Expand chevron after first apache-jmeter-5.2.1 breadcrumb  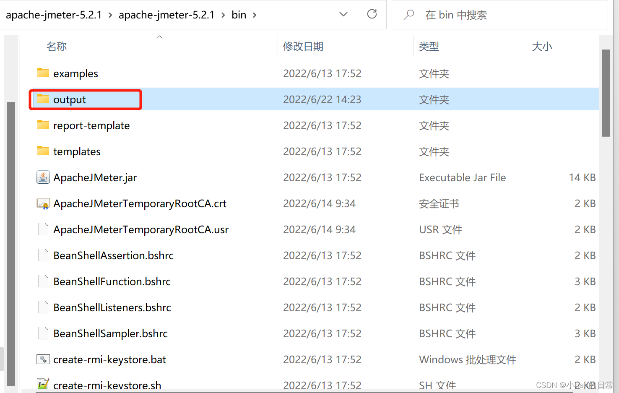[110, 15]
